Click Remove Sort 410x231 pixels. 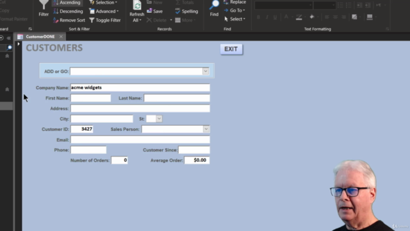click(69, 20)
